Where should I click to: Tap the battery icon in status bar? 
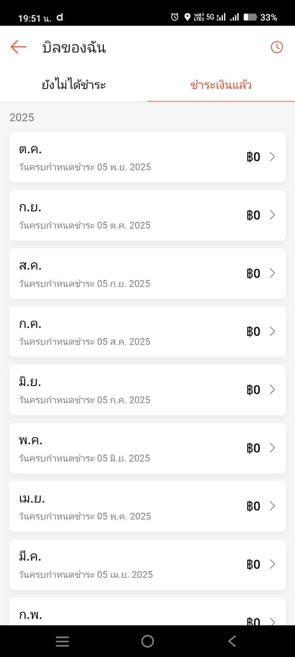pyautogui.click(x=250, y=17)
